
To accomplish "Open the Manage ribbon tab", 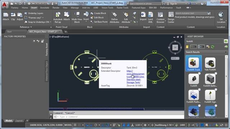I will [75, 8].
